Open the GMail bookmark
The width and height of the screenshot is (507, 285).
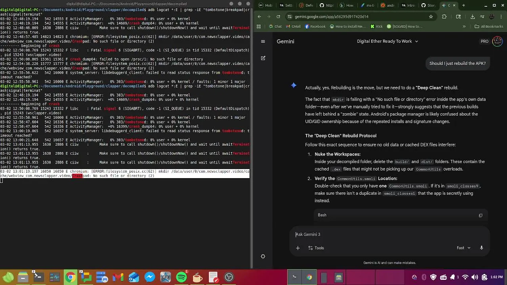(293, 27)
